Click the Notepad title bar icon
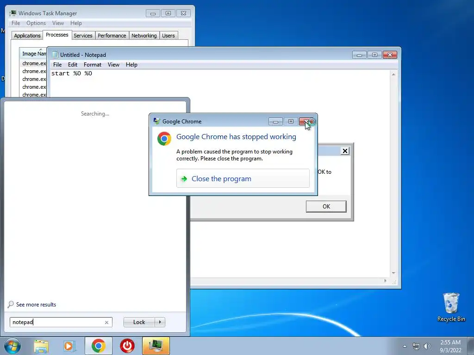Viewport: 474px width, 355px height. point(55,55)
